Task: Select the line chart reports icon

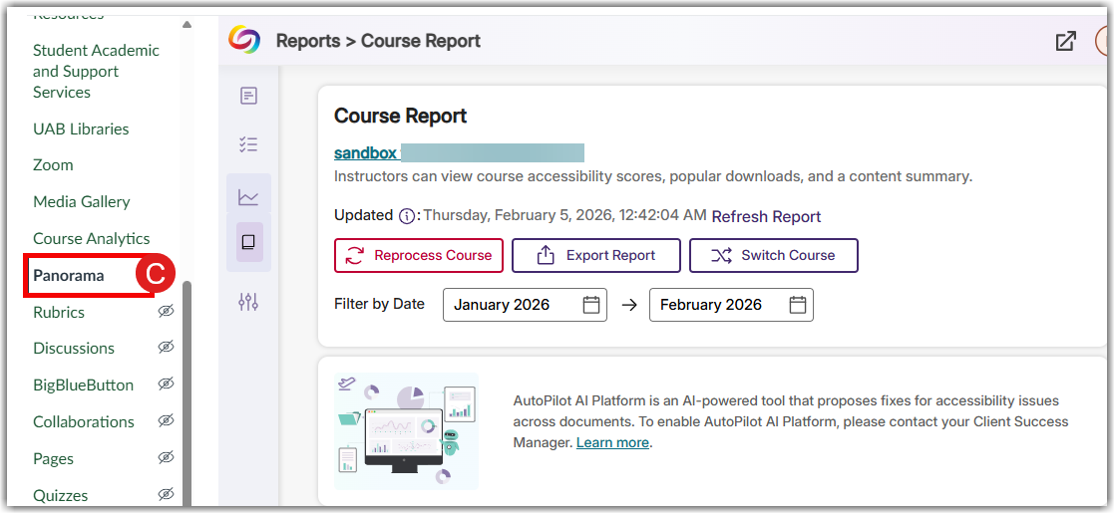Action: 248,197
